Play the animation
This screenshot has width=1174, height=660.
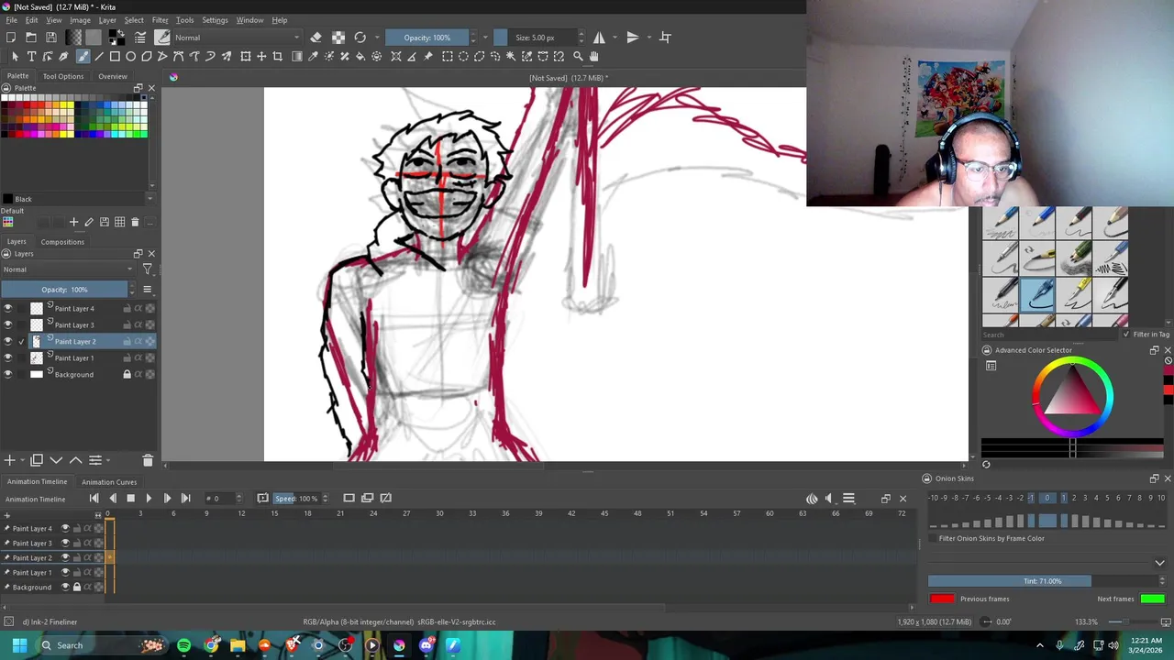click(149, 499)
